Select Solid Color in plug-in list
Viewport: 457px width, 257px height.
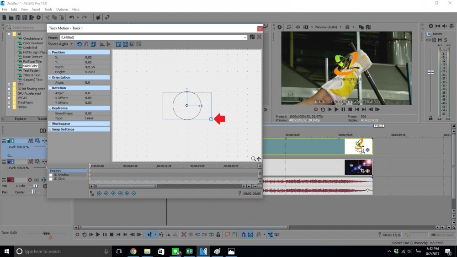(30, 66)
